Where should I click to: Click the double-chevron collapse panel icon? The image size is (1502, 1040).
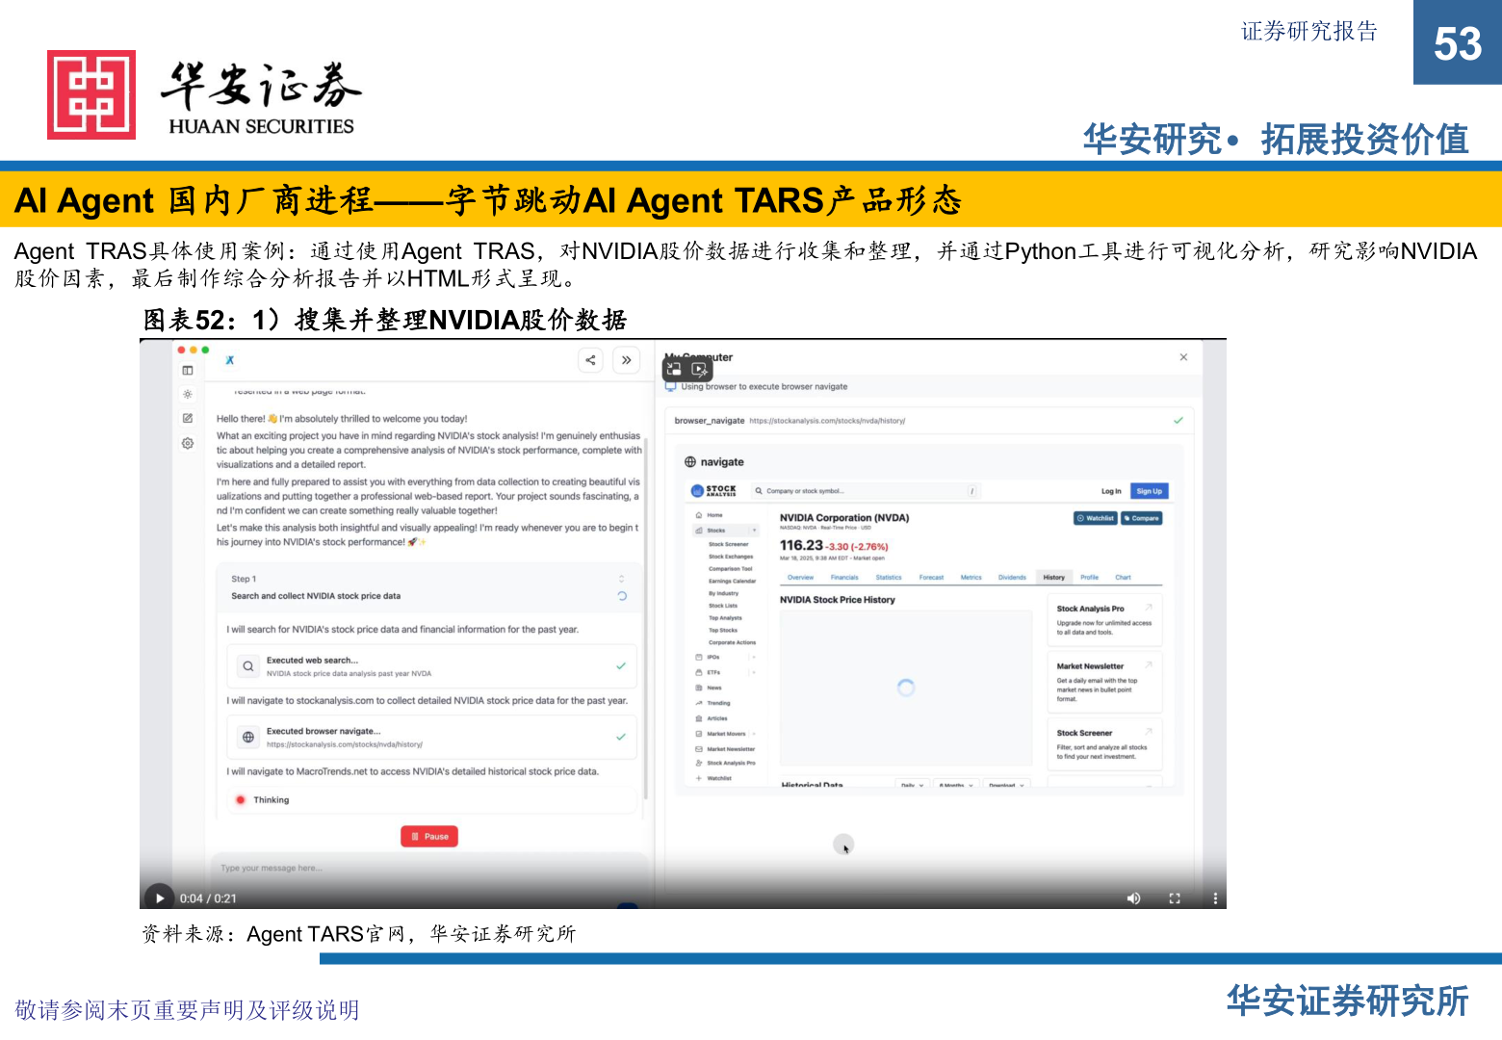tap(626, 360)
